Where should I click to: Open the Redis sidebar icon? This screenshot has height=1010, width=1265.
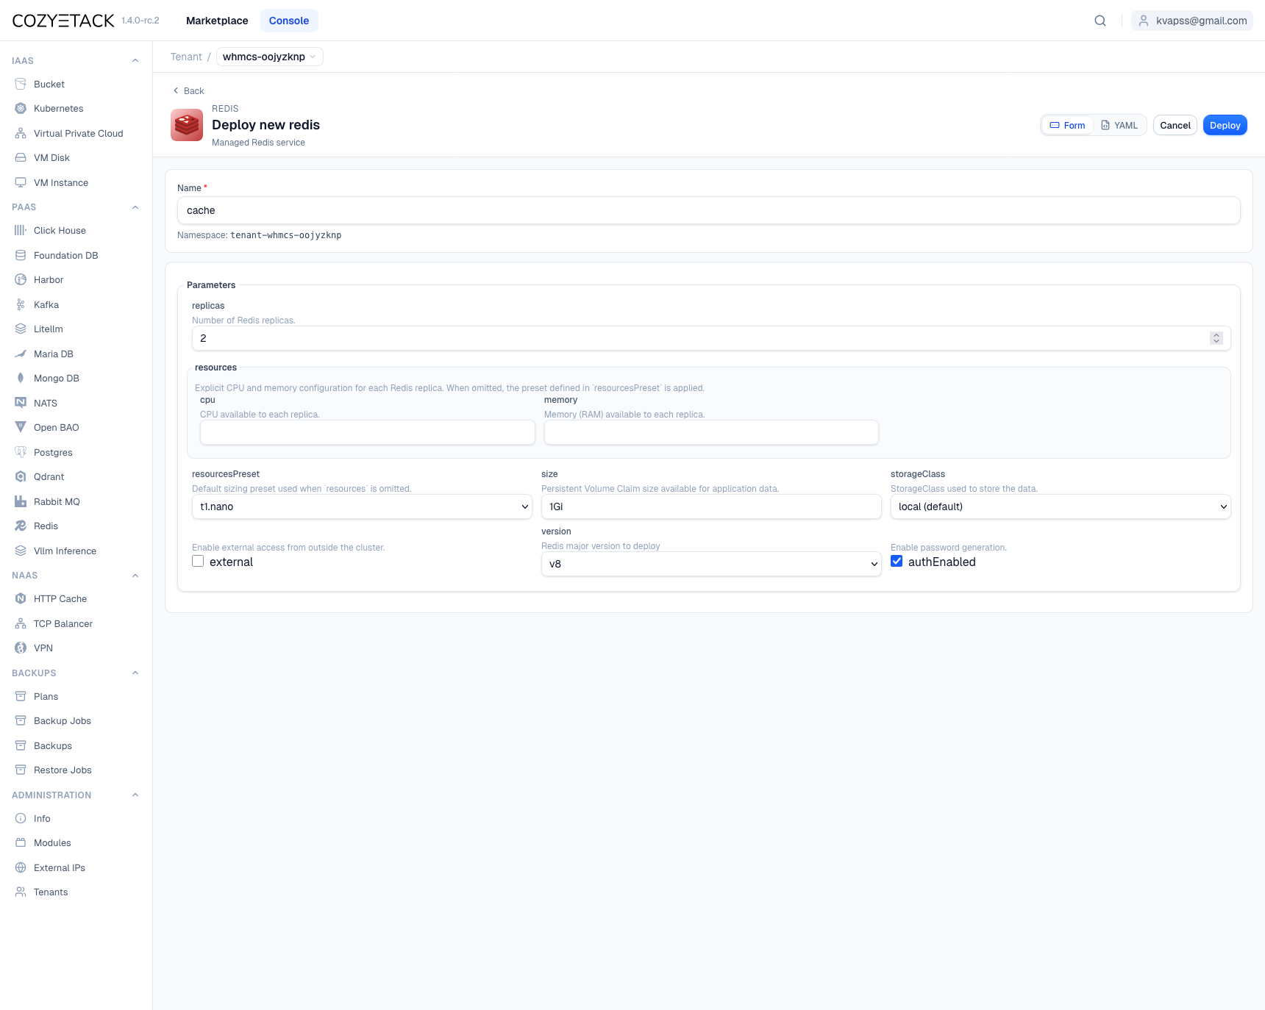21,526
